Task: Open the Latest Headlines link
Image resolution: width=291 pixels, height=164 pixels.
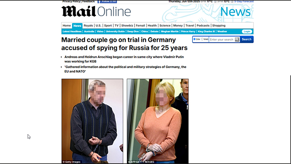Action: [72, 32]
